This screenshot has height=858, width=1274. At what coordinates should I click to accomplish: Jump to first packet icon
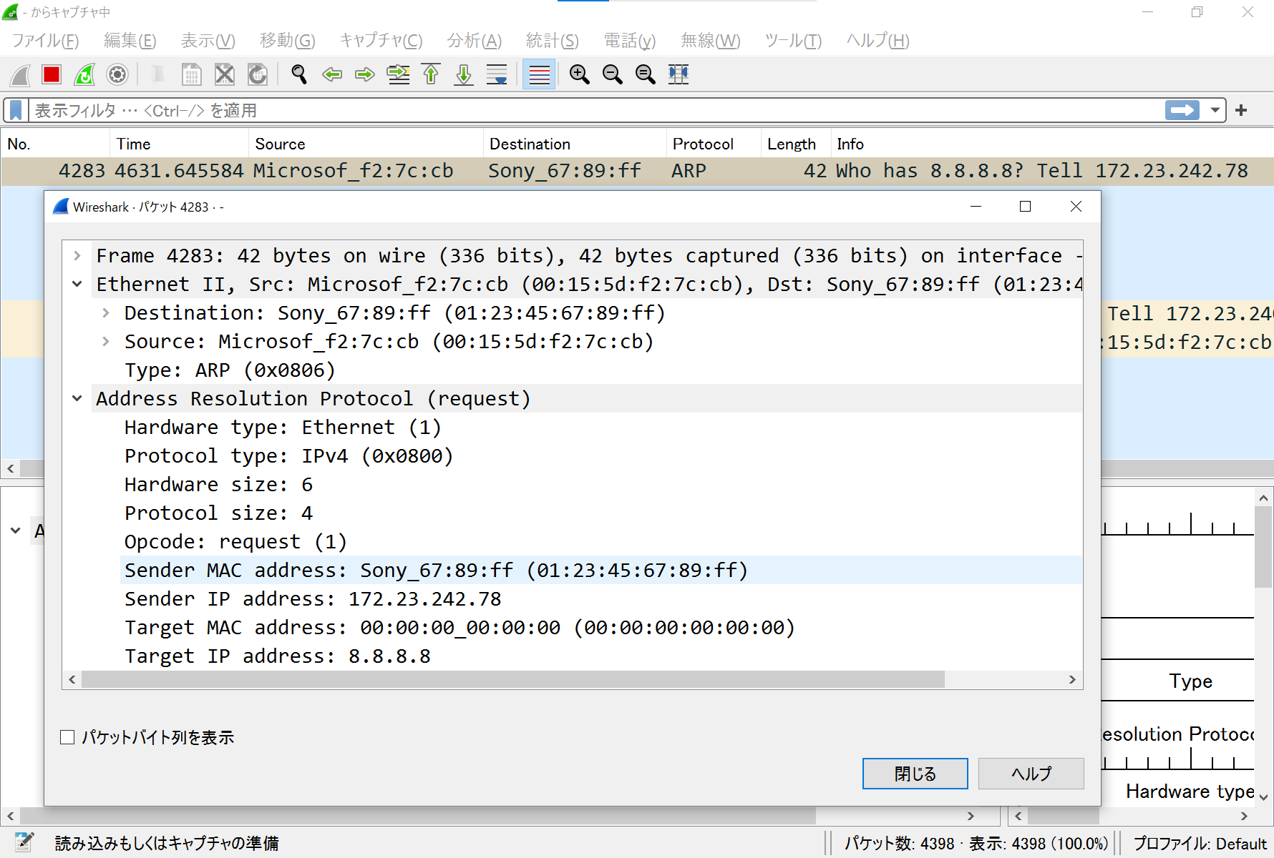point(431,74)
